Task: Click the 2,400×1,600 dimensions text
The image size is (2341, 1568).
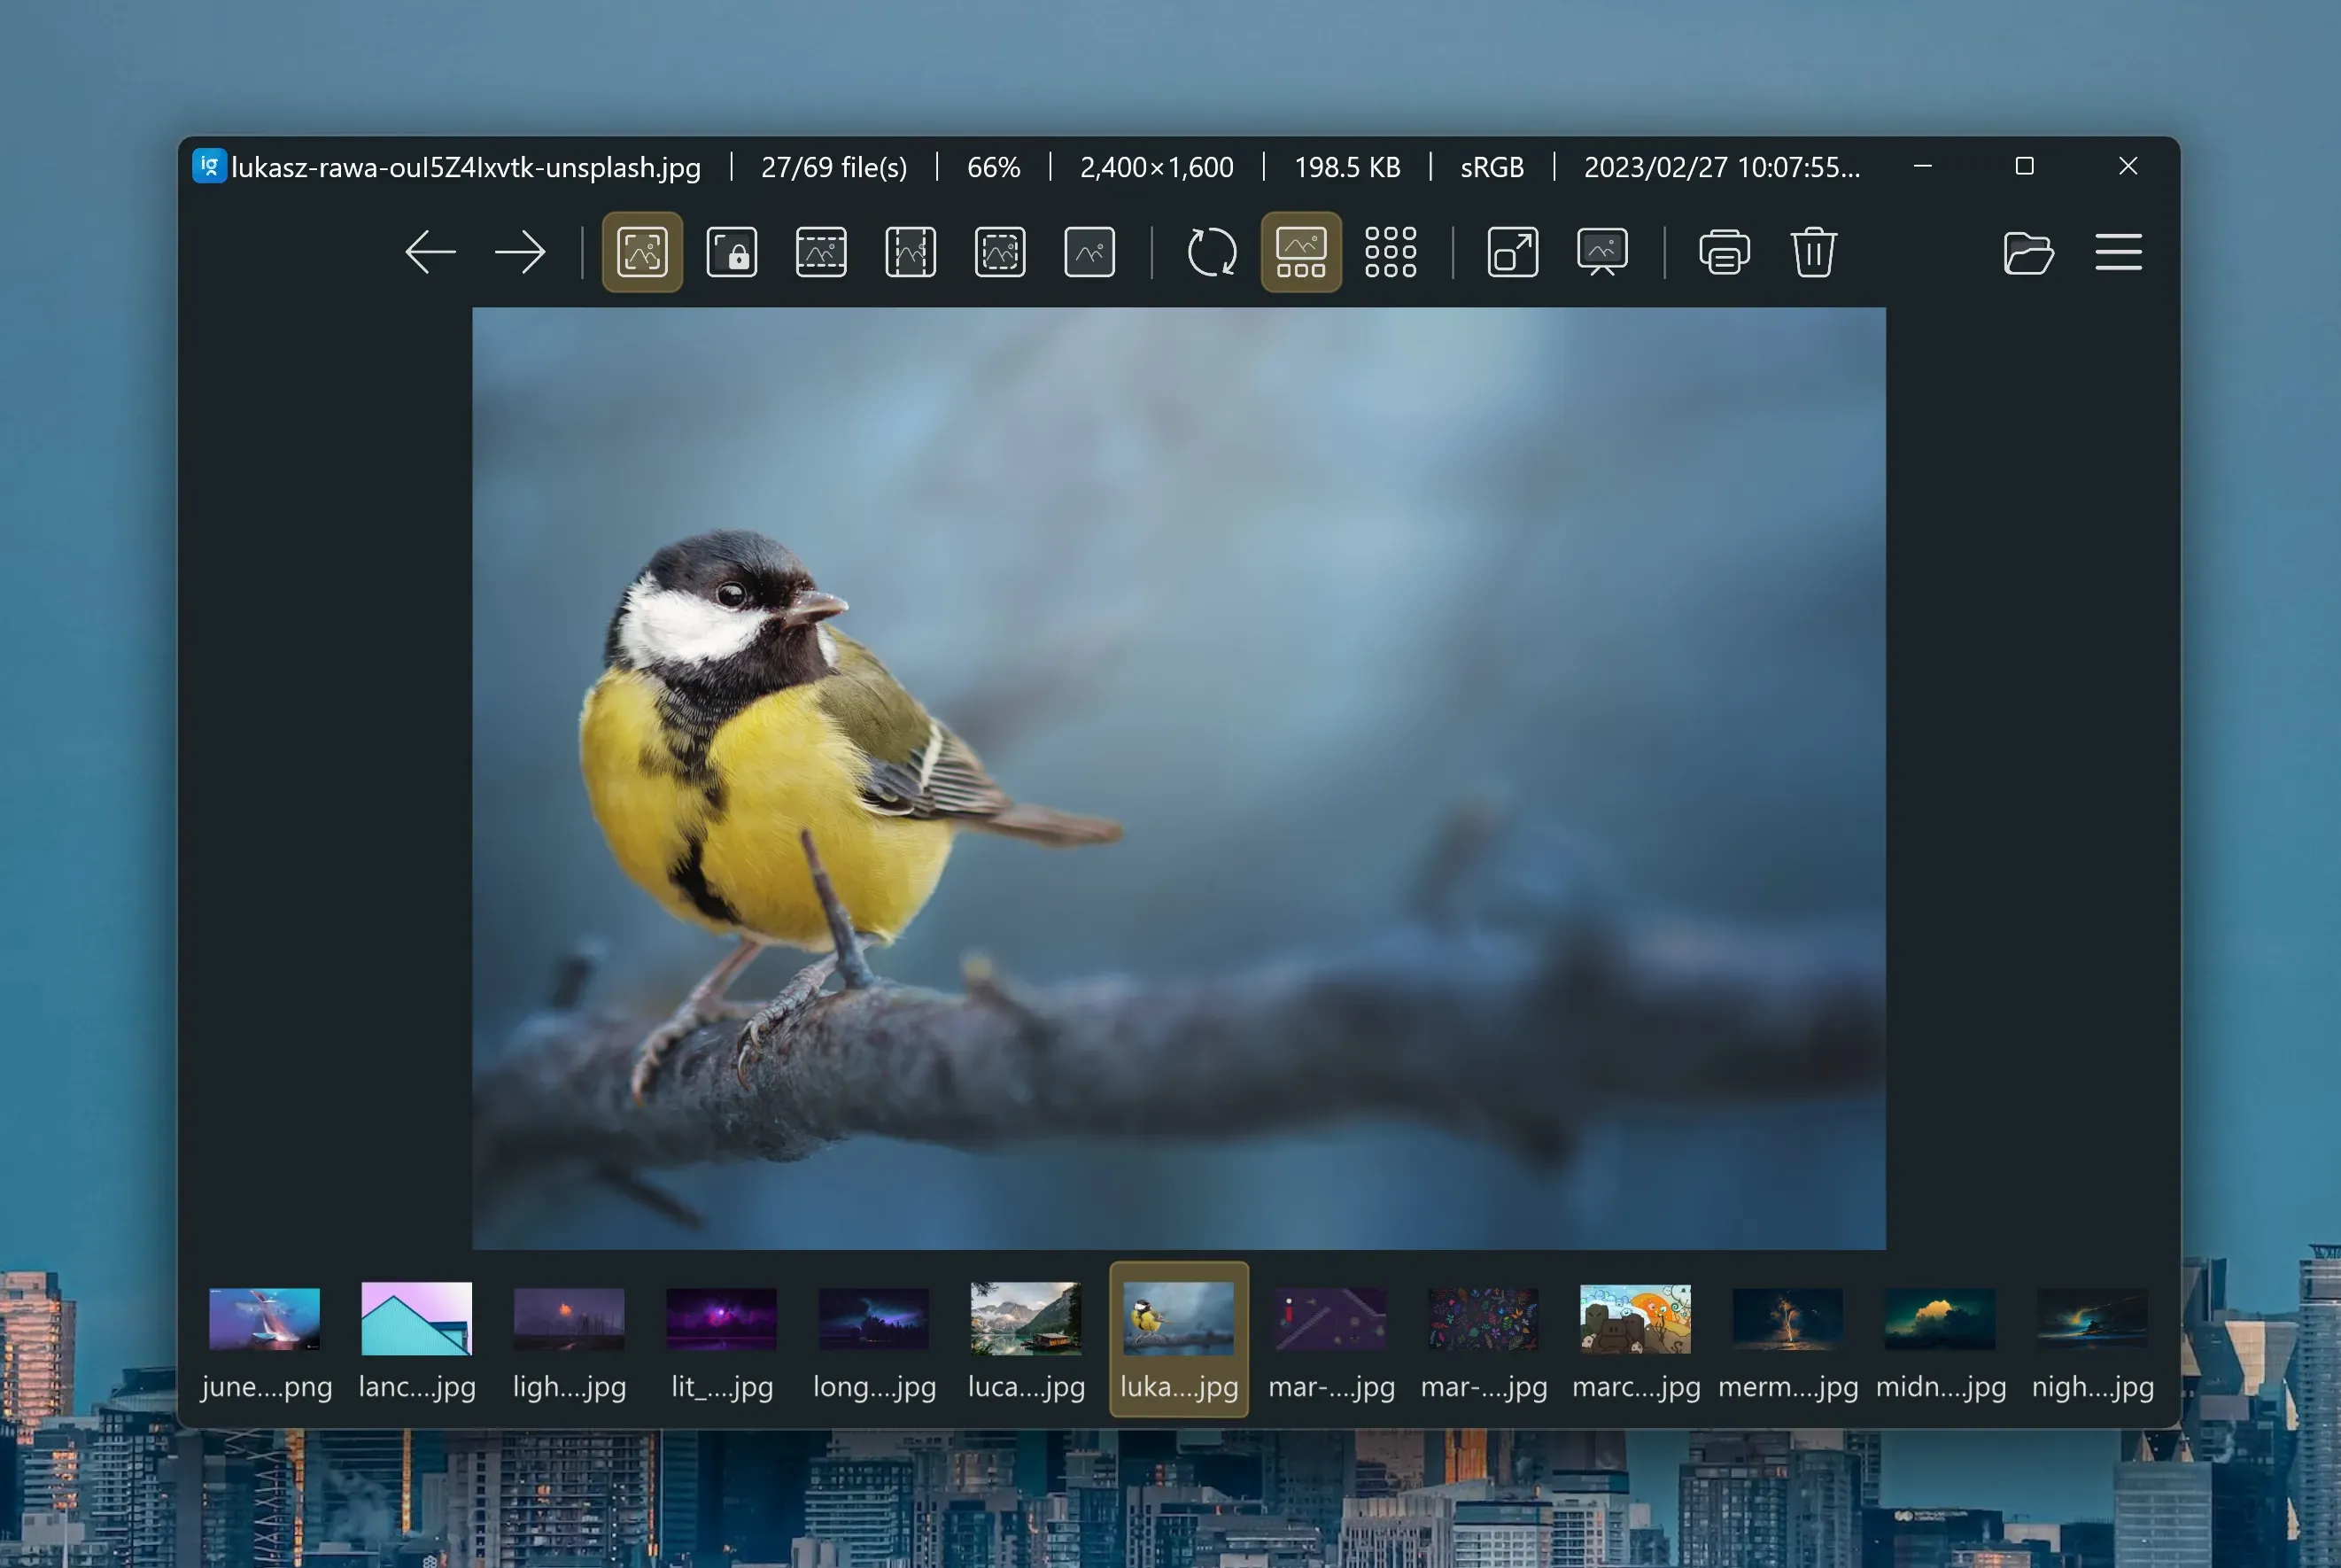Action: pos(1157,167)
